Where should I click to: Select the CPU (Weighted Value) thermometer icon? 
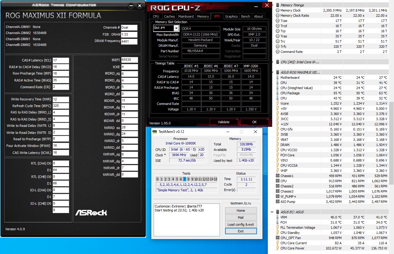(x=278, y=88)
